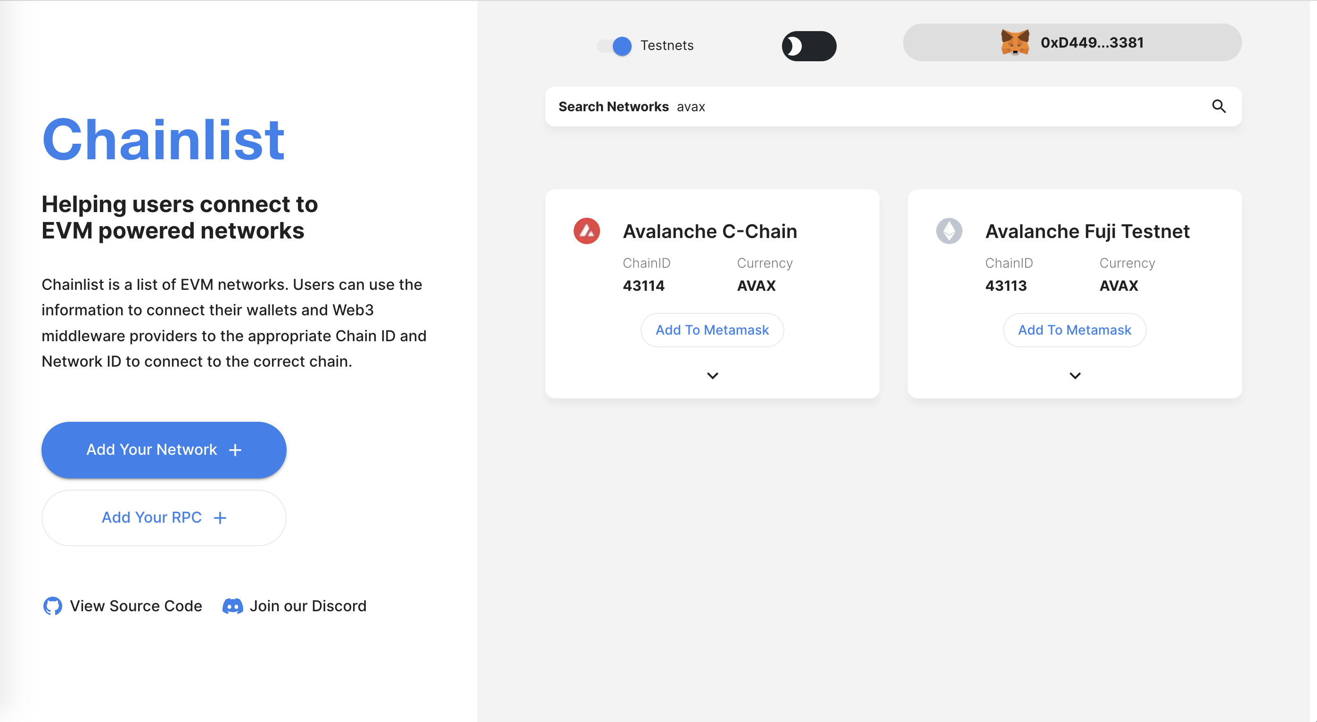The width and height of the screenshot is (1317, 722).
Task: Click the search magnifier icon
Action: (1218, 107)
